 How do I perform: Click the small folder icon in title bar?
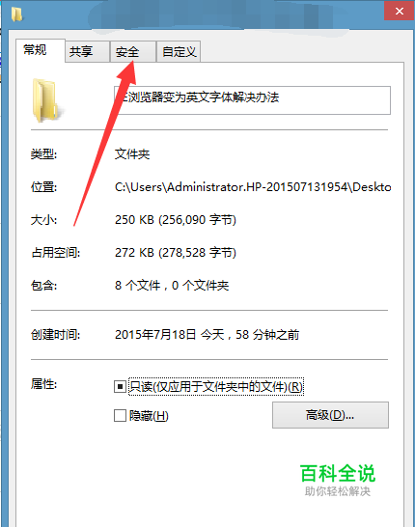[x=16, y=14]
